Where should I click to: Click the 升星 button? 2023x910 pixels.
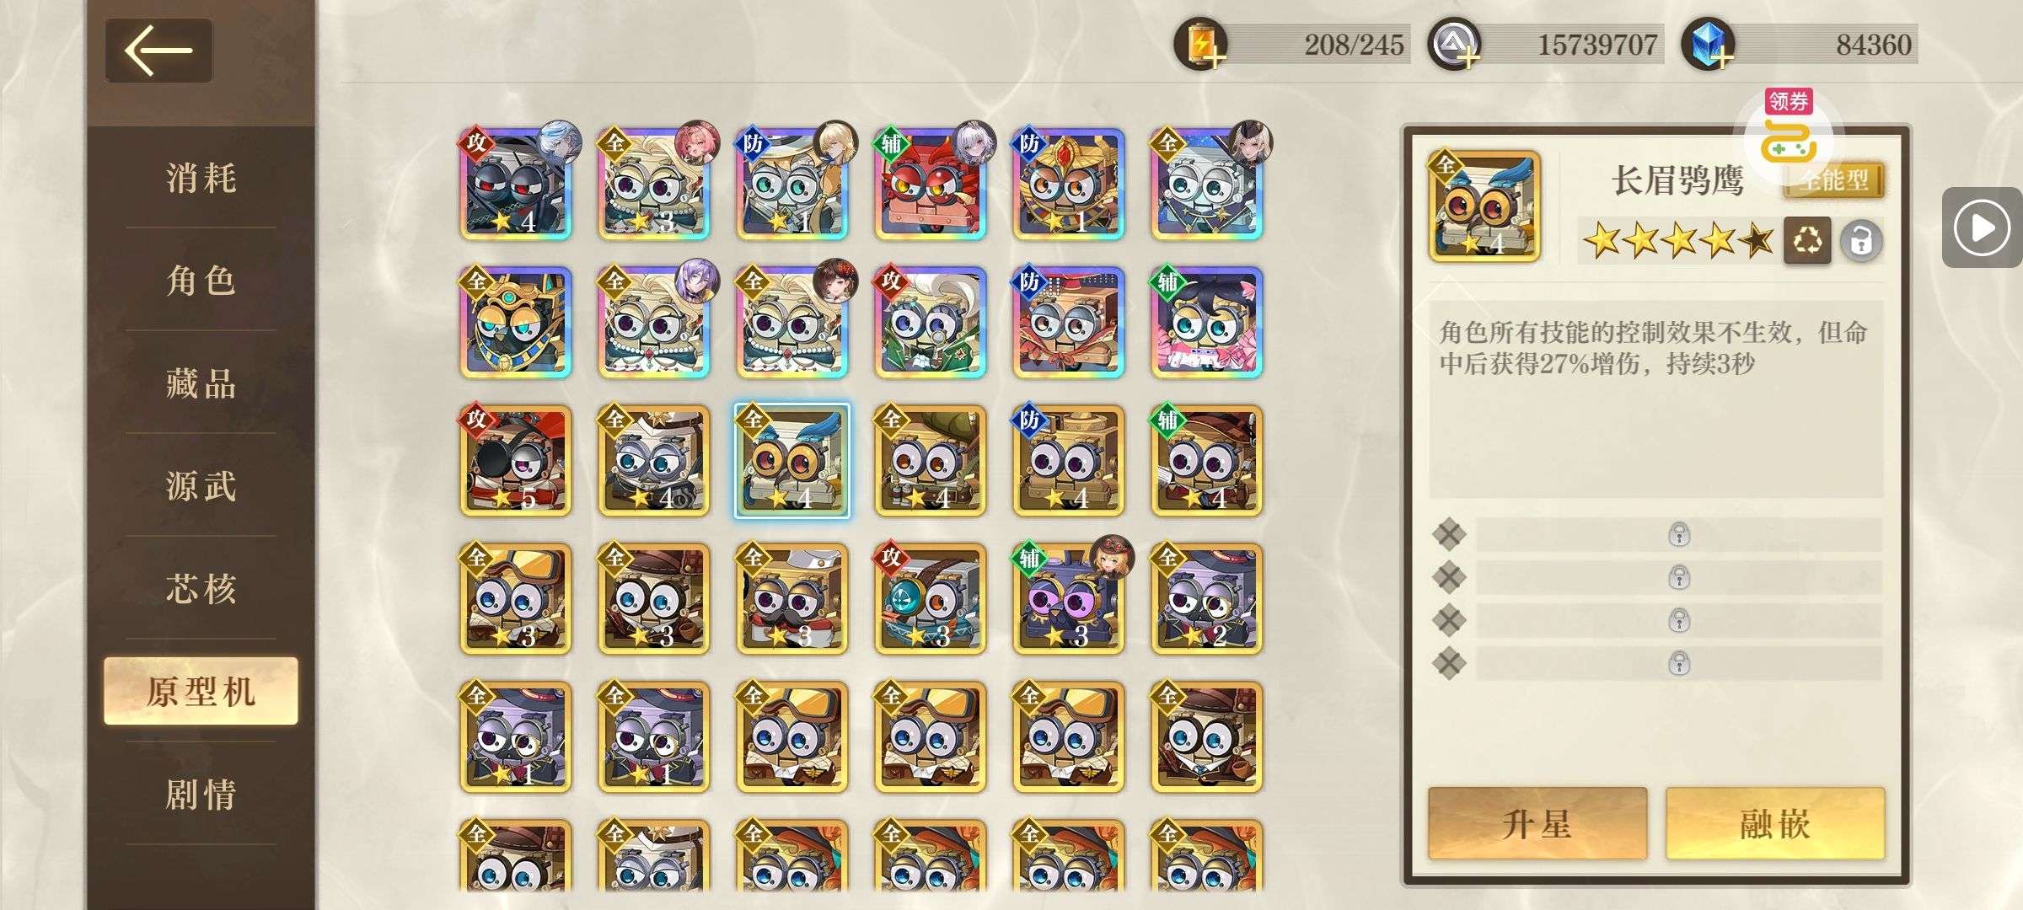[x=1537, y=823]
